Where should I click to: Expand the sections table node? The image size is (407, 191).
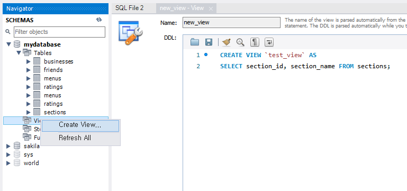(29, 112)
